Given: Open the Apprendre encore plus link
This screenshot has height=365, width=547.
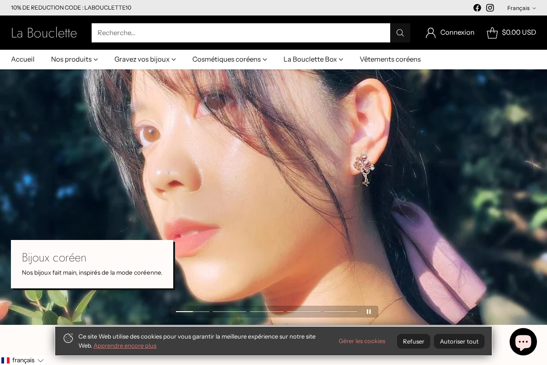Looking at the screenshot, I should (124, 345).
